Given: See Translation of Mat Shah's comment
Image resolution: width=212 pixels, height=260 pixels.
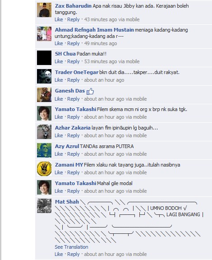Looking at the screenshot, I should 71,247.
